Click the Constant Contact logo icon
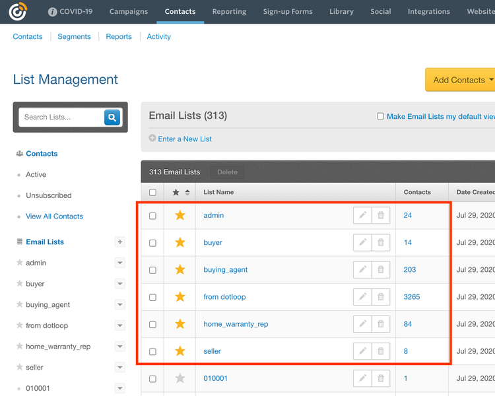495x396 pixels. (18, 12)
